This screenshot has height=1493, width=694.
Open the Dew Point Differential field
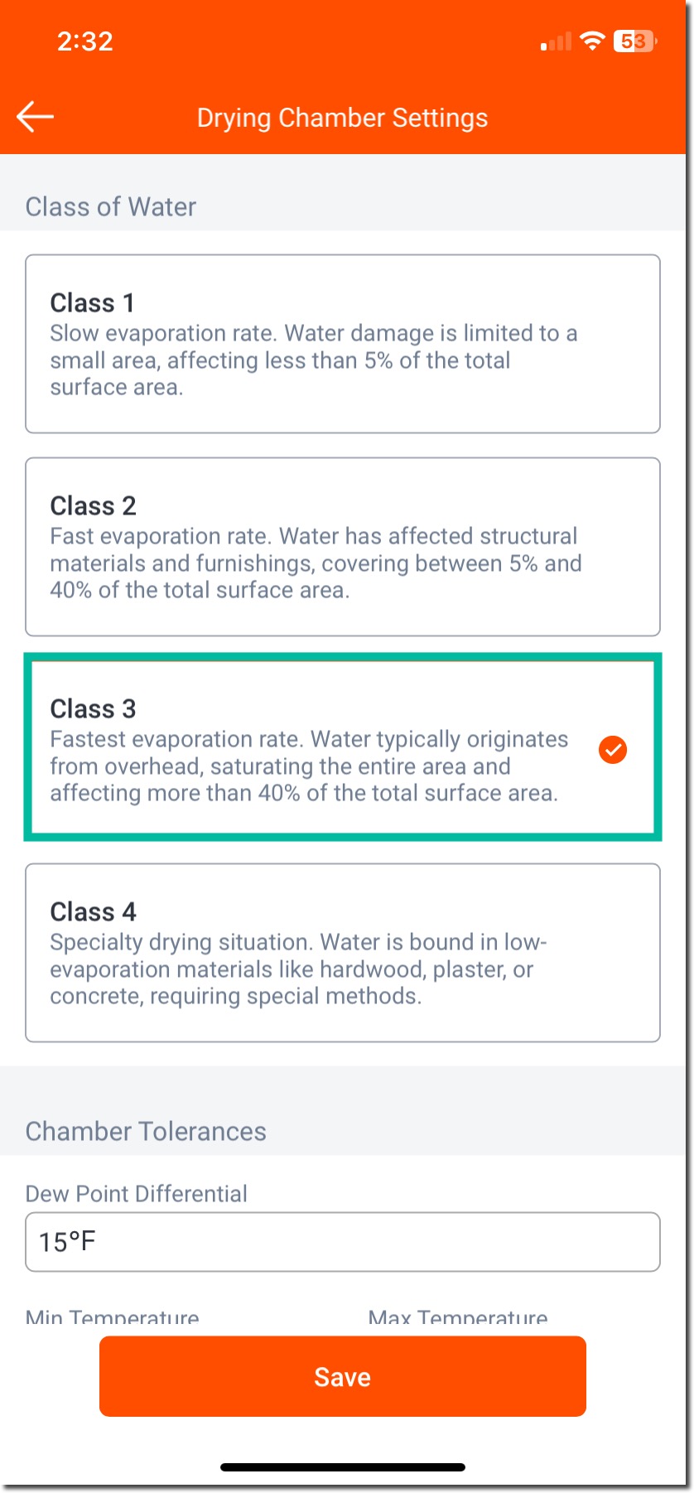pos(343,1242)
